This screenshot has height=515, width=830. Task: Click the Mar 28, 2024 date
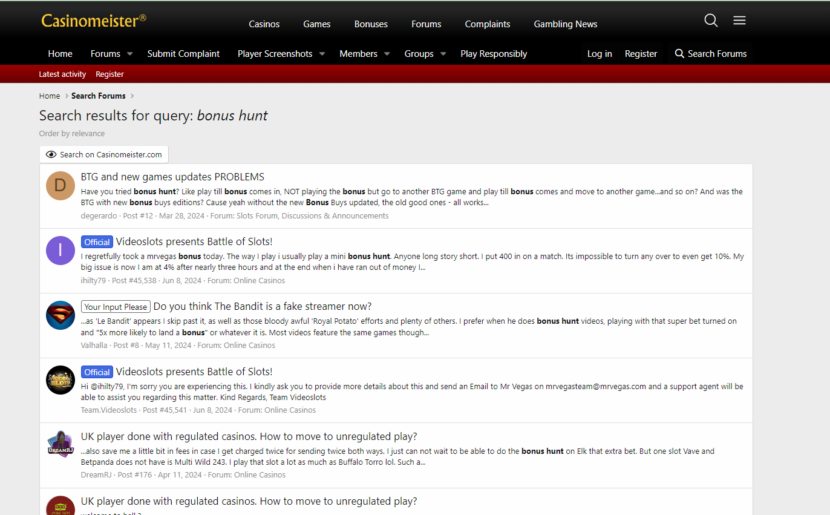(180, 215)
